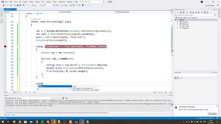The image size is (221, 124).
Task: Click Add to Source Control
Action: [206, 118]
